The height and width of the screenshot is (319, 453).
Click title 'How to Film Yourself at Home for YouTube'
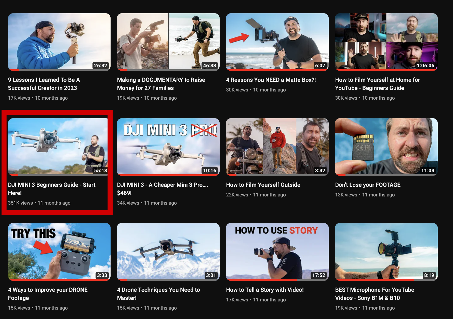click(x=378, y=84)
